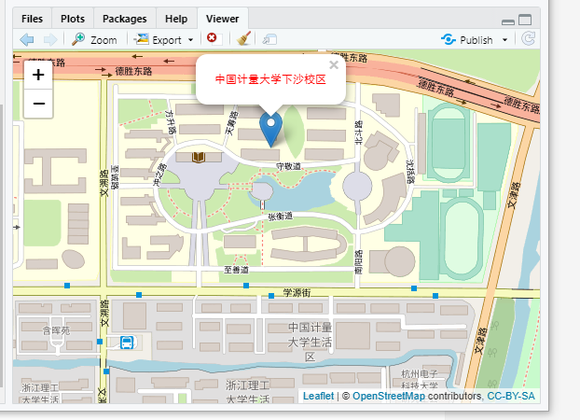Remove current viewer item with red X
Viewport: 580px width, 420px height.
[x=212, y=37]
